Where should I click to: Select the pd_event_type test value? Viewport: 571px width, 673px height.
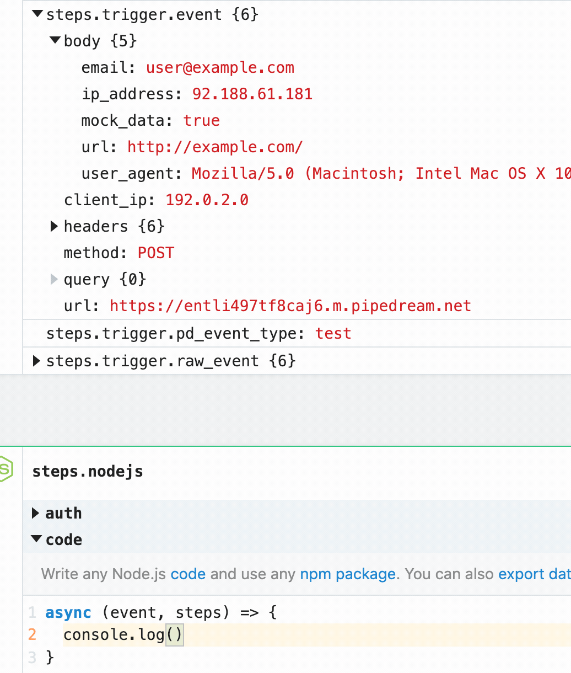pos(333,333)
